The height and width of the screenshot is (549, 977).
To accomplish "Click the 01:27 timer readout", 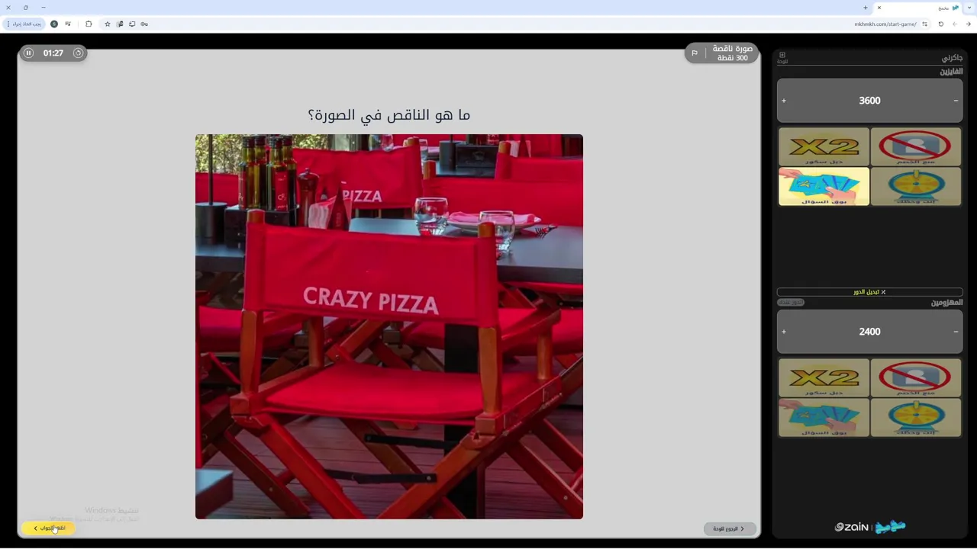I will (53, 53).
